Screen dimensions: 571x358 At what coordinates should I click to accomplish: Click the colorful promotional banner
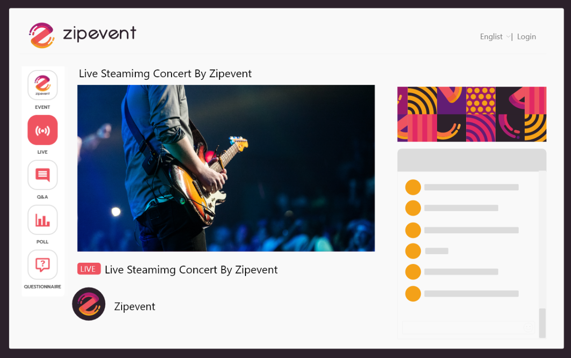[x=472, y=114]
